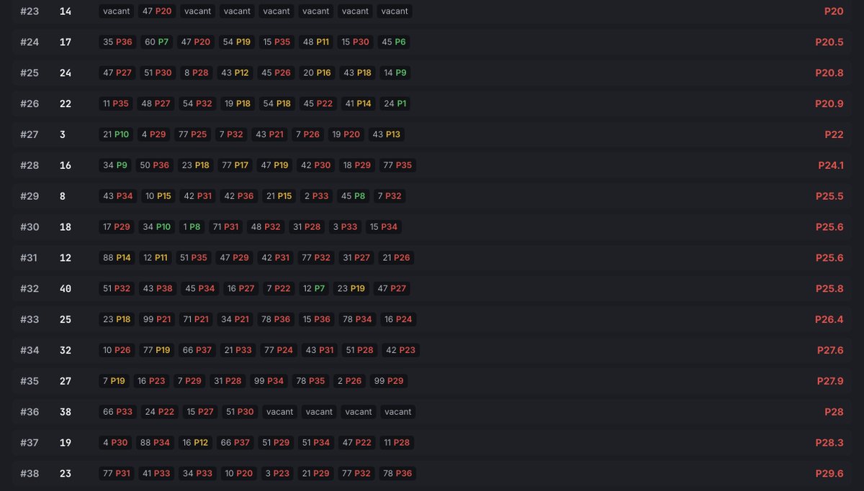Viewport: 864px width, 491px height.
Task: Click the average value 'P24.1'
Action: pos(831,165)
